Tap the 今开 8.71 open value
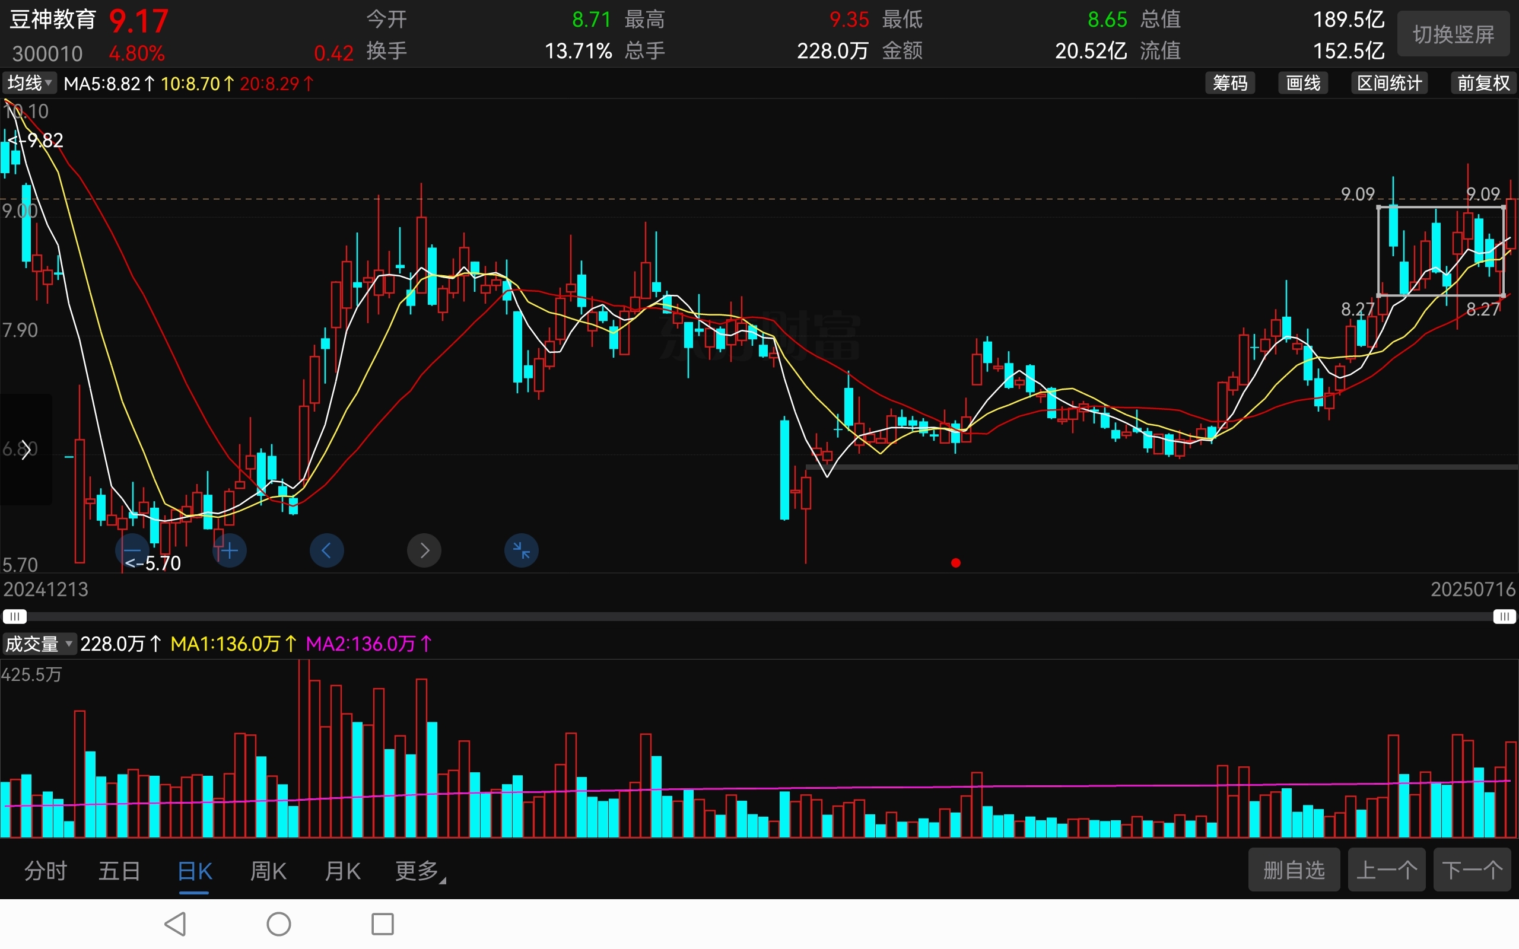This screenshot has width=1519, height=949. pyautogui.click(x=591, y=20)
